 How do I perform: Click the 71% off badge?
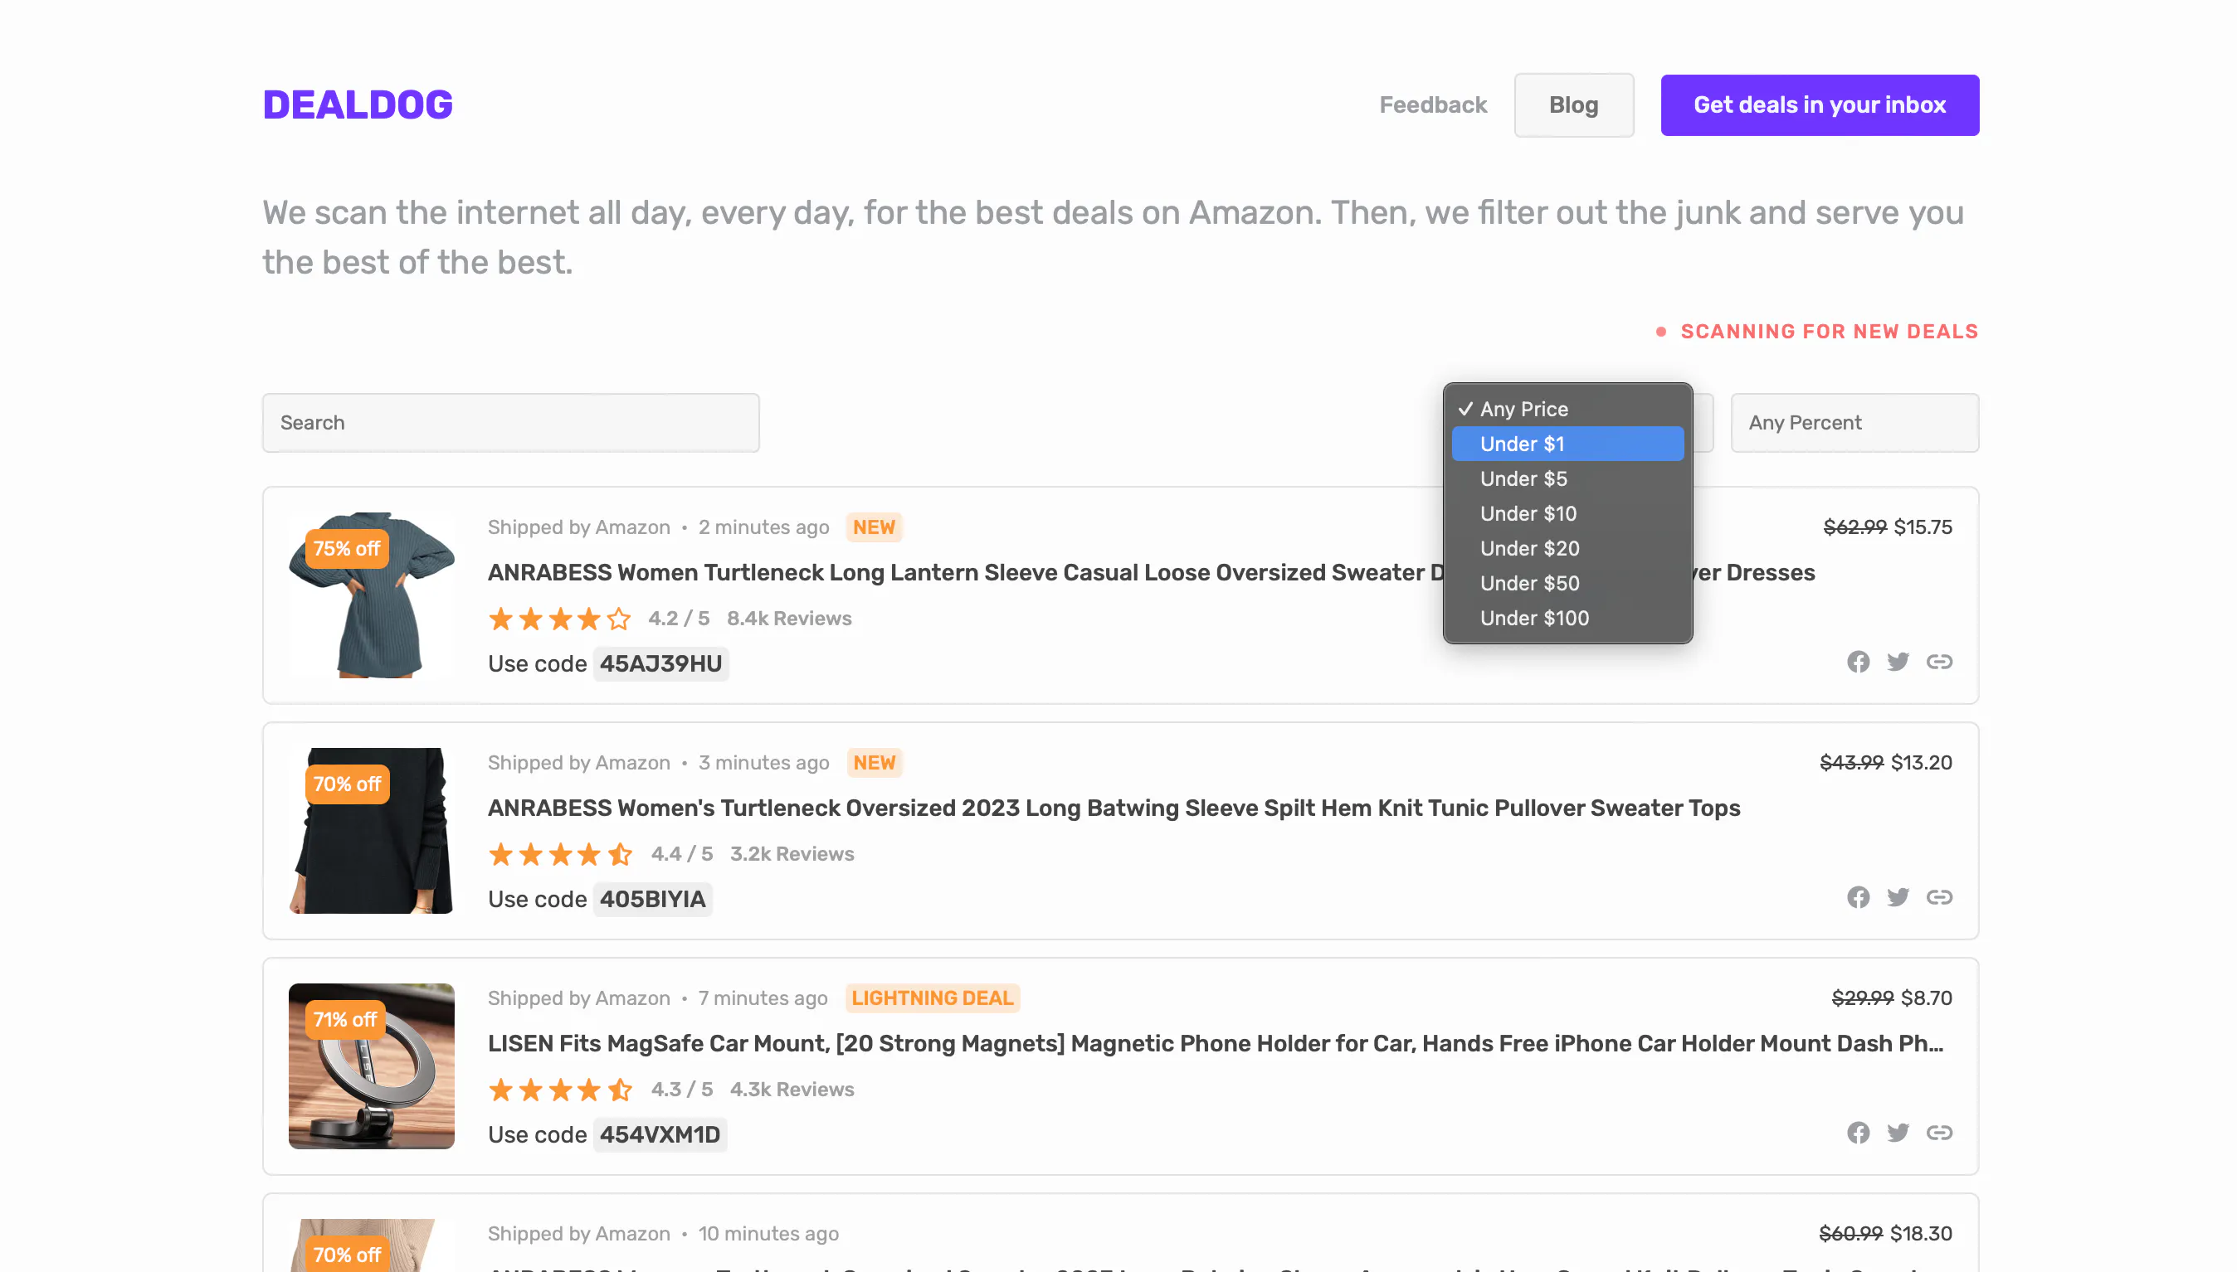click(345, 1020)
